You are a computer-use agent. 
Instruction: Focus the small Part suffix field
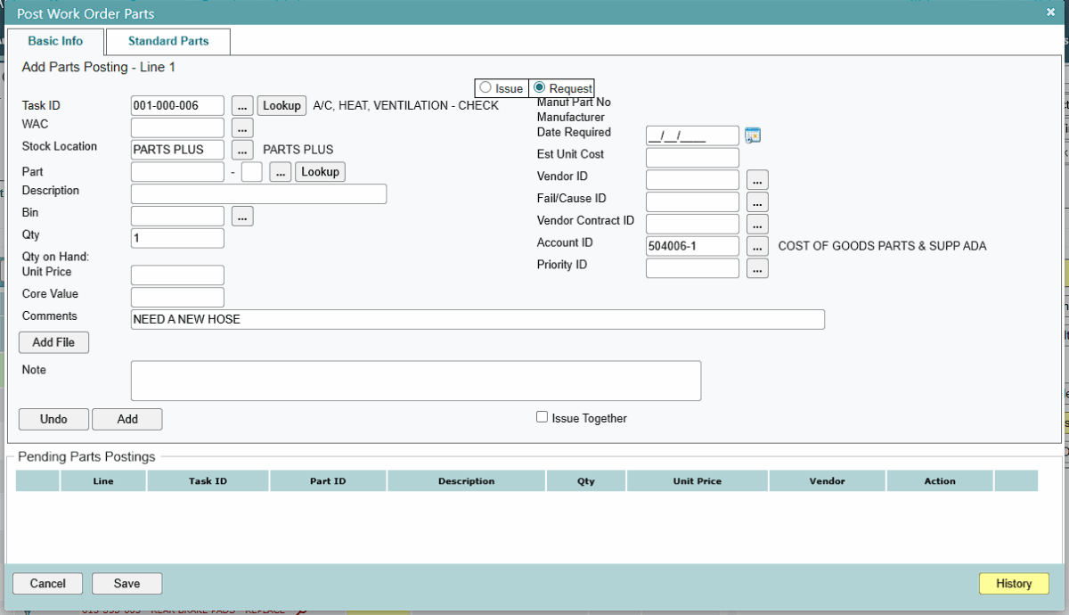click(x=252, y=172)
